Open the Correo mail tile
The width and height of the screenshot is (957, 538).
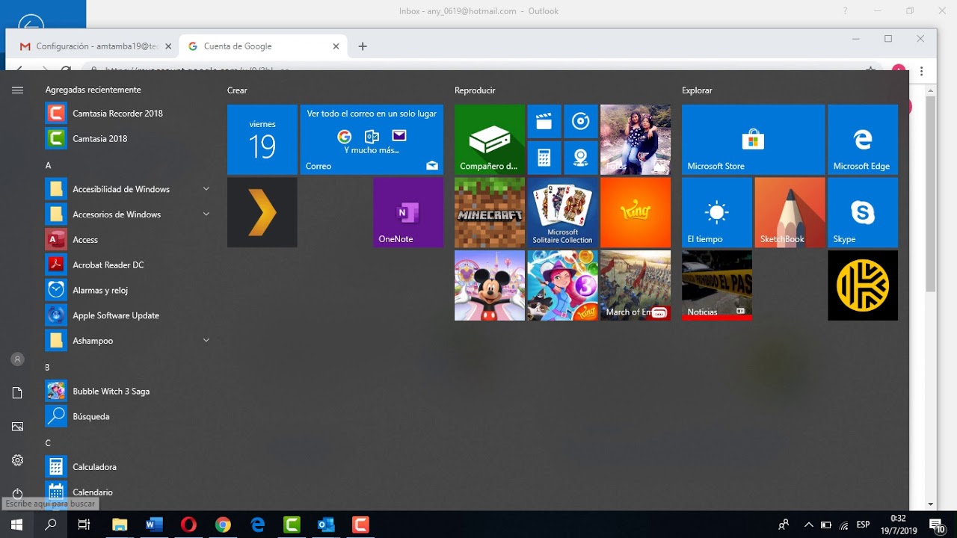(372, 140)
